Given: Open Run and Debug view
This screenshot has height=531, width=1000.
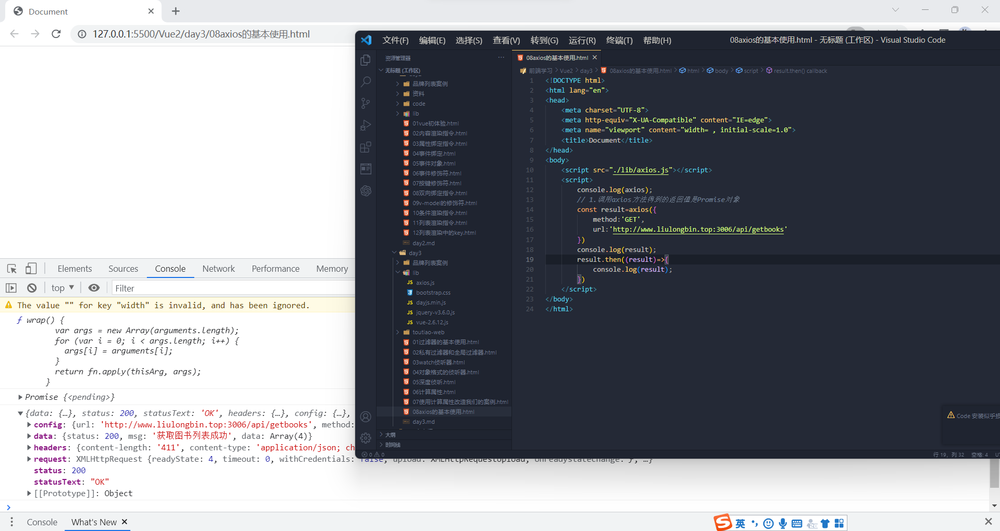Looking at the screenshot, I should click(x=366, y=125).
